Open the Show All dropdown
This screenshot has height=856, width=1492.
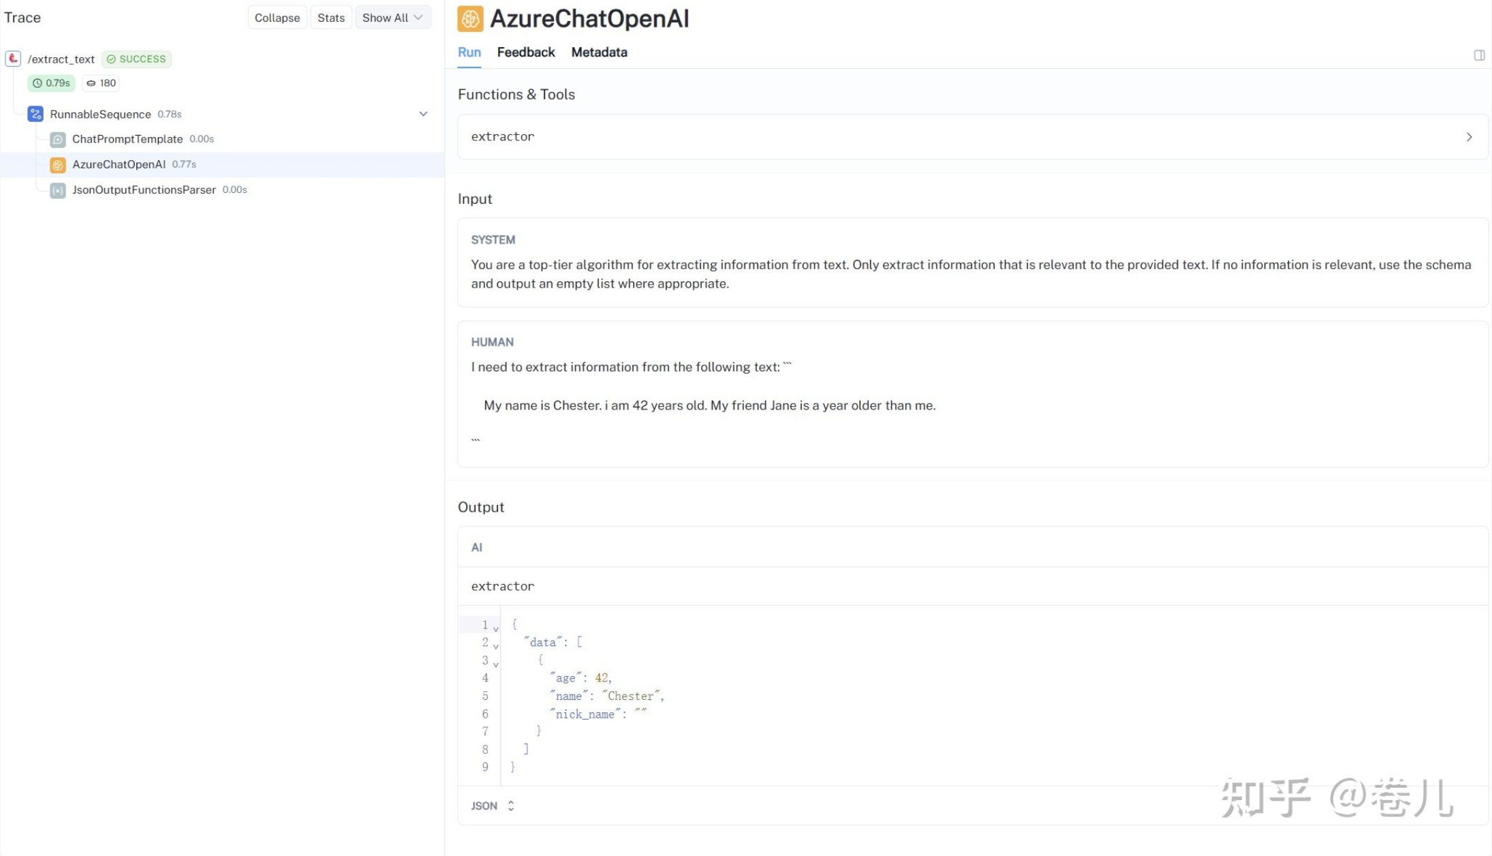(392, 18)
